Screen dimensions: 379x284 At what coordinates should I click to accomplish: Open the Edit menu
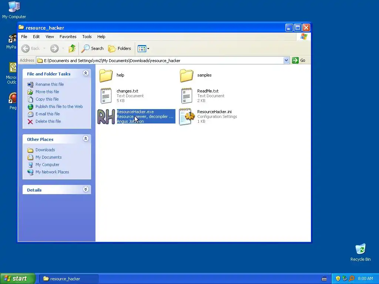(x=36, y=37)
